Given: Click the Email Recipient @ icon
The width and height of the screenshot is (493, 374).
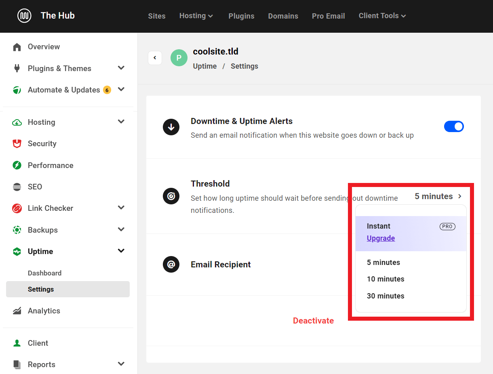Looking at the screenshot, I should point(171,265).
